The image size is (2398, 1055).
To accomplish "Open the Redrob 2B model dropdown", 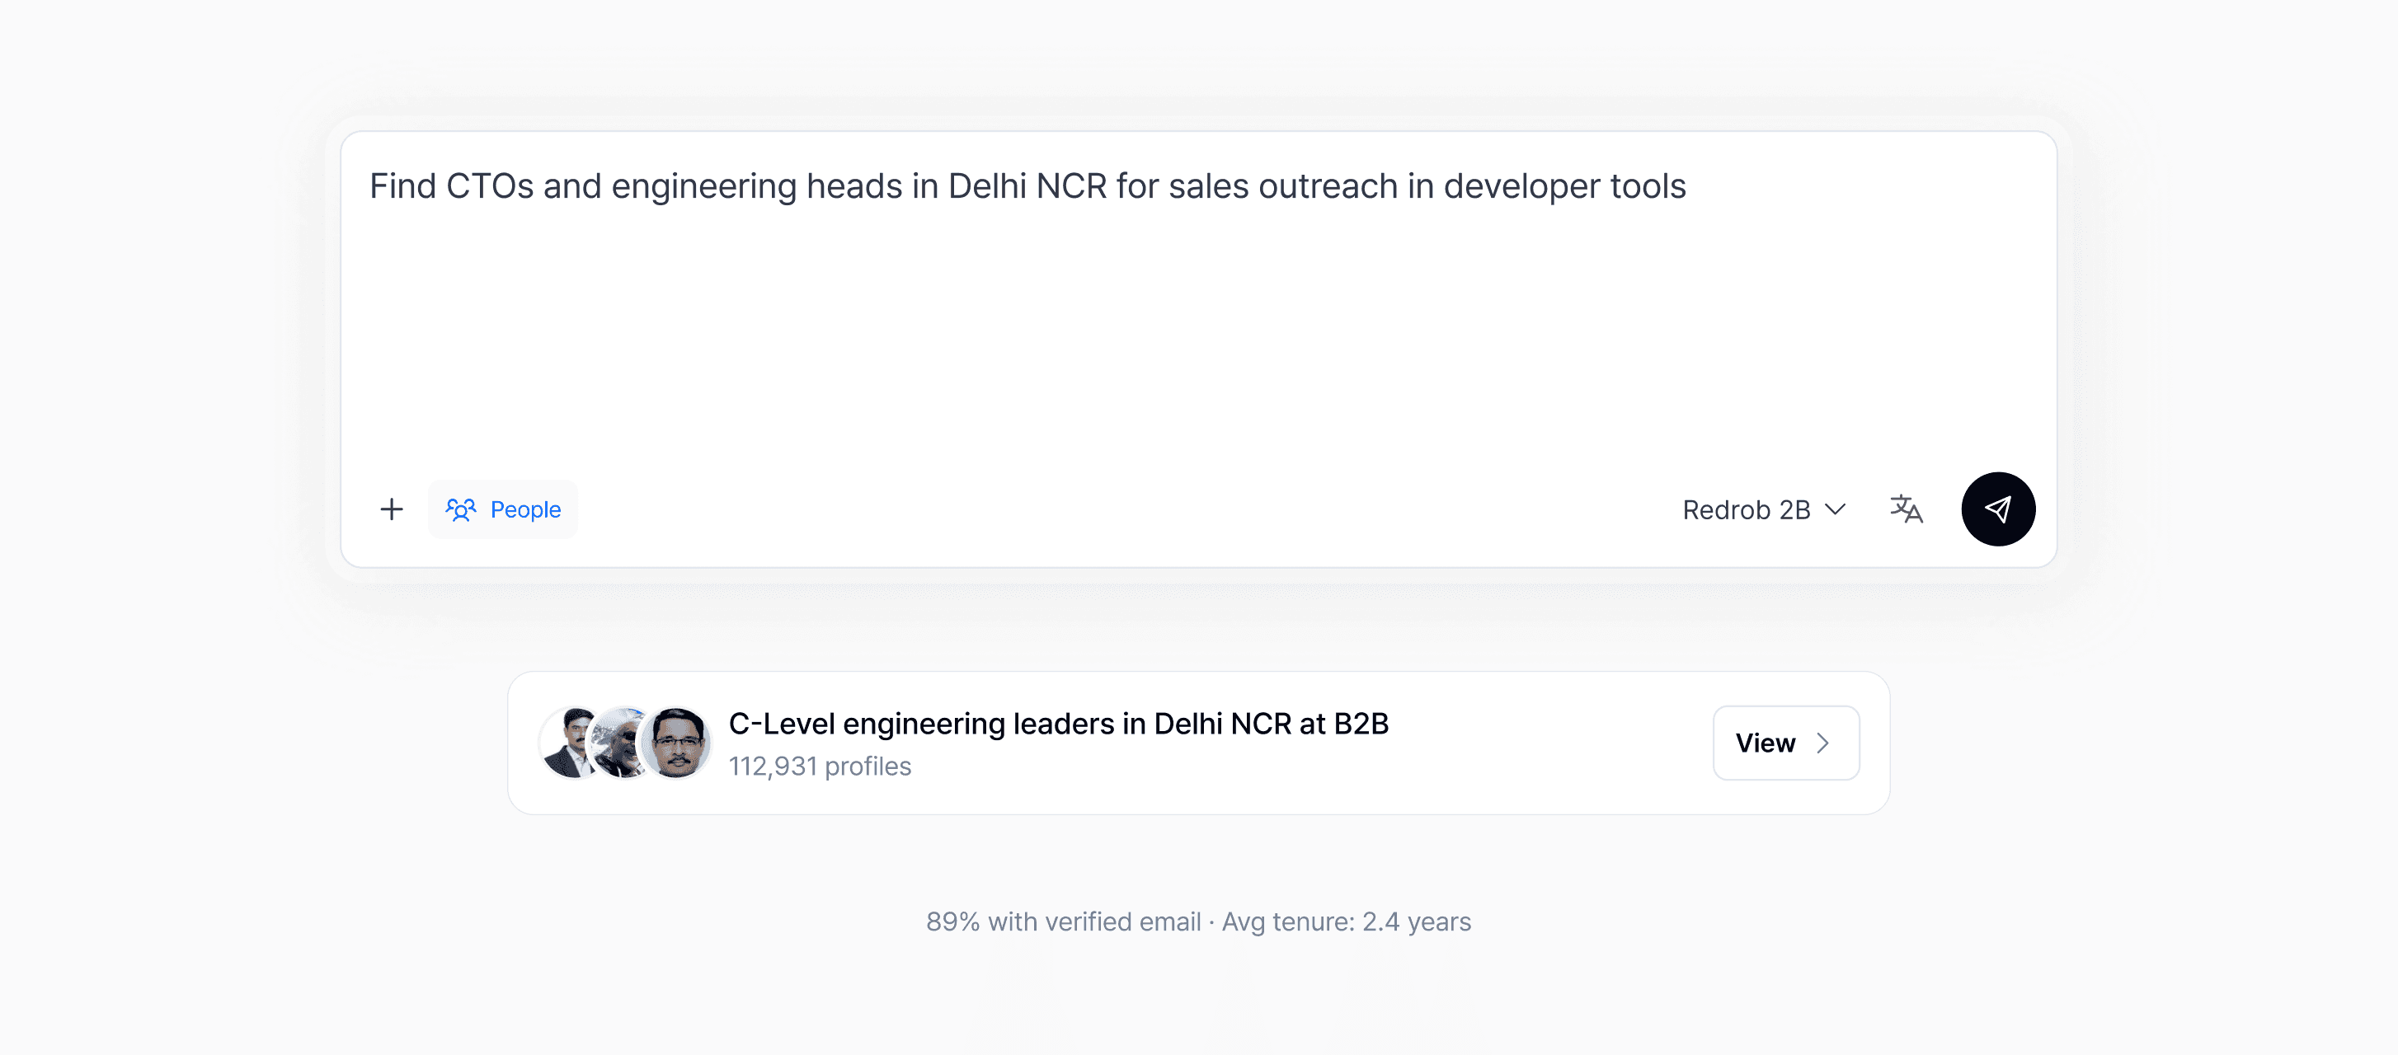I will 1763,510.
